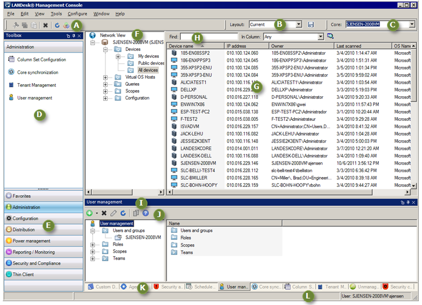Open the Distribution toolbox group
The height and width of the screenshot is (305, 422).
44,230
